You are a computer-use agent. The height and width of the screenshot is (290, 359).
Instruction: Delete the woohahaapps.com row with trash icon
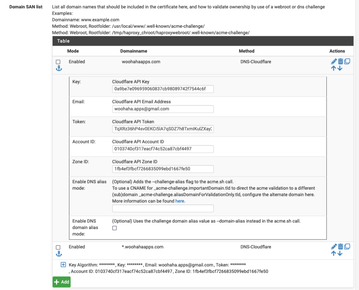(340, 61)
